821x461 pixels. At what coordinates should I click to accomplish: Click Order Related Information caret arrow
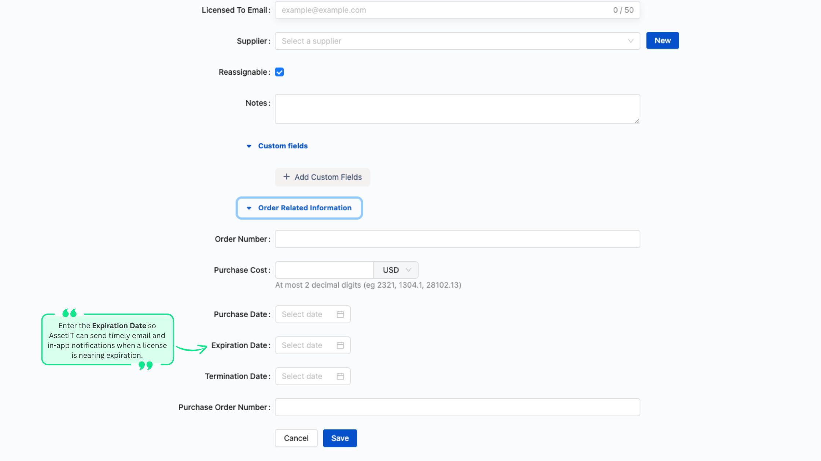(249, 208)
